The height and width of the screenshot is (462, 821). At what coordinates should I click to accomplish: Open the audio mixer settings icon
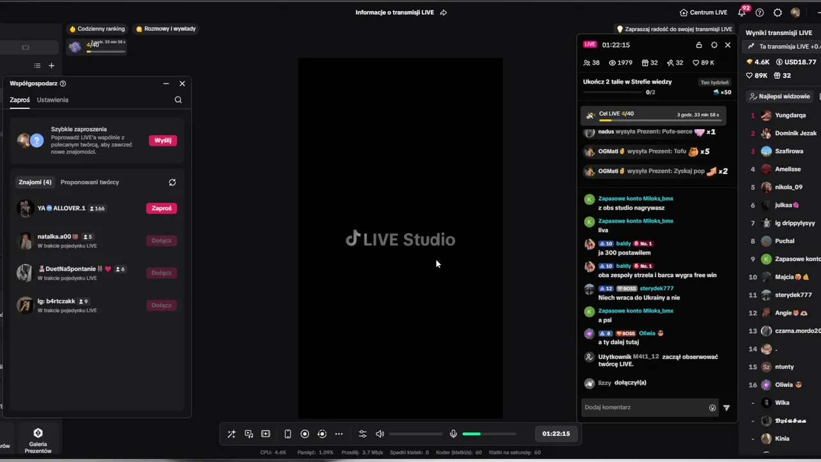362,434
